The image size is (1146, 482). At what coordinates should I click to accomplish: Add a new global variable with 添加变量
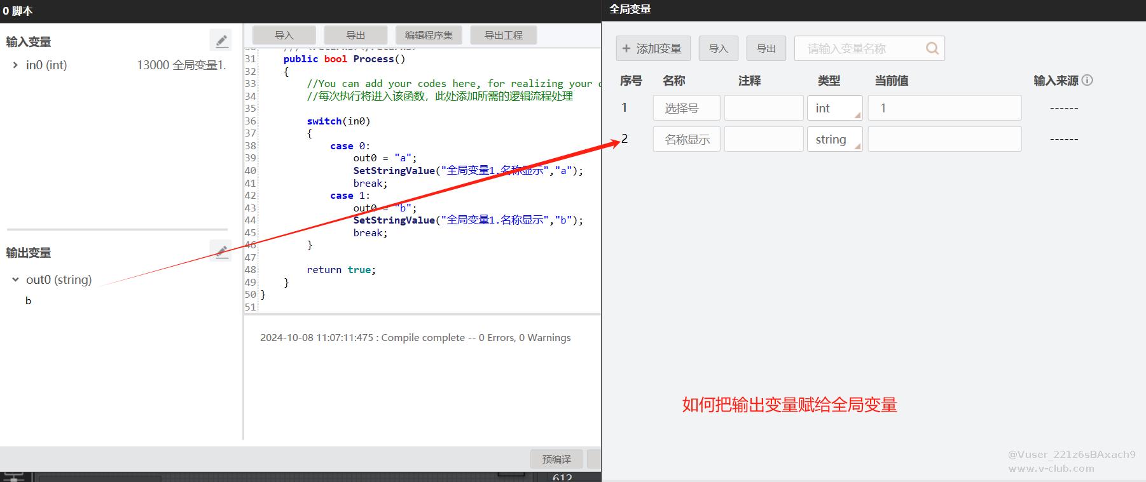click(x=653, y=48)
